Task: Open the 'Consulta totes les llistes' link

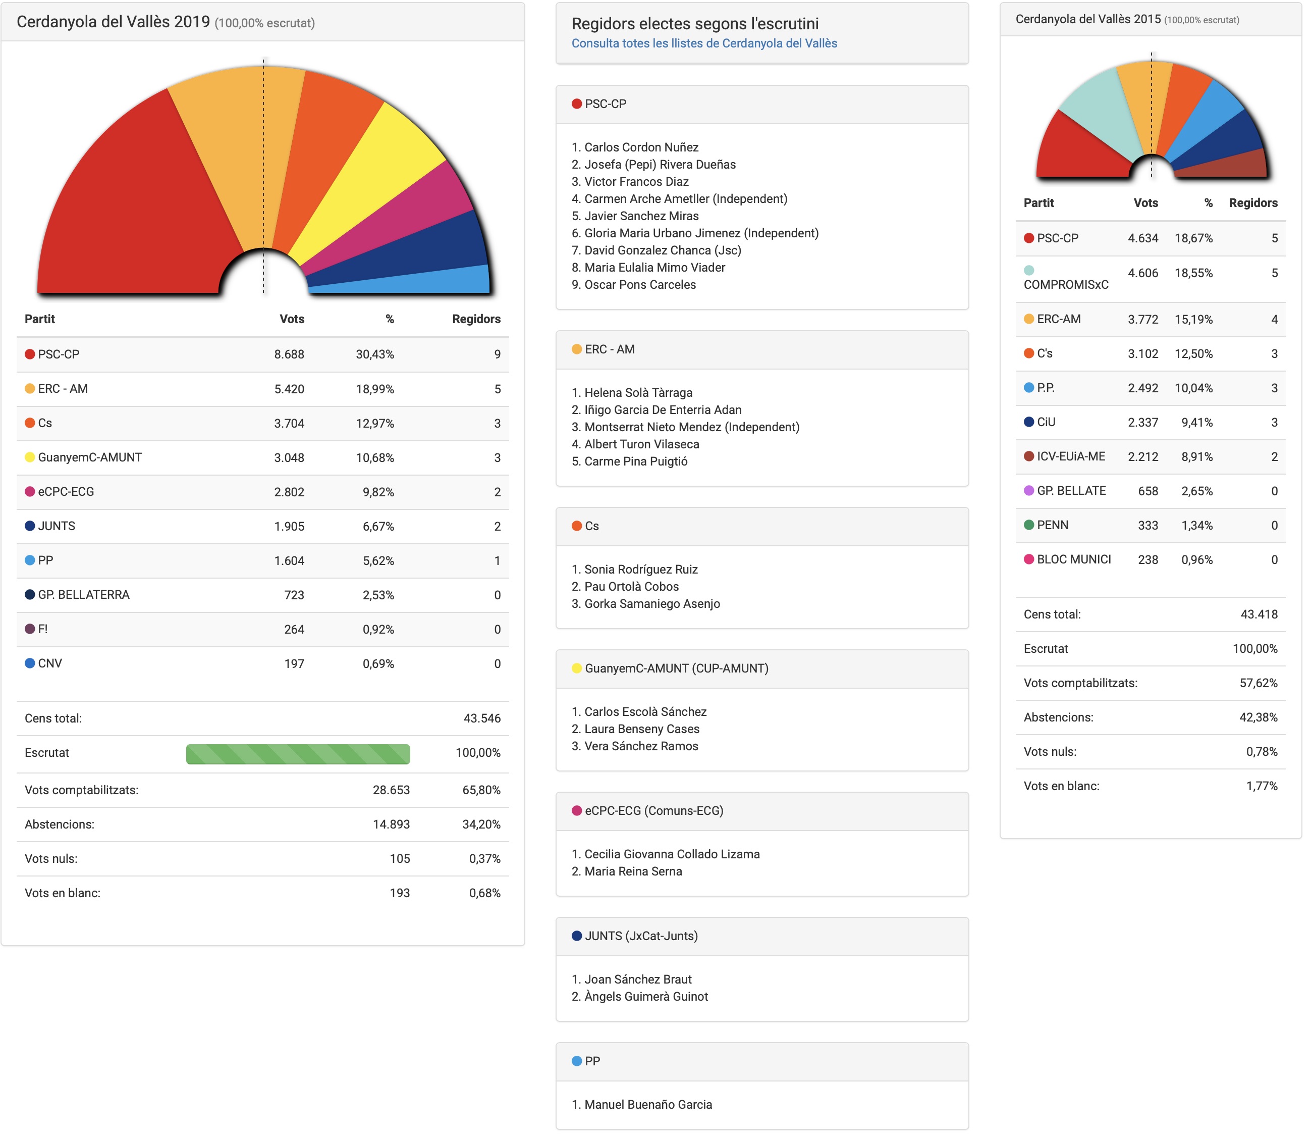Action: point(704,43)
